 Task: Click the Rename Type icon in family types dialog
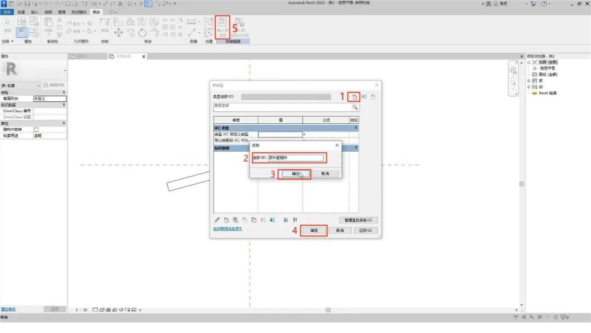pos(364,97)
